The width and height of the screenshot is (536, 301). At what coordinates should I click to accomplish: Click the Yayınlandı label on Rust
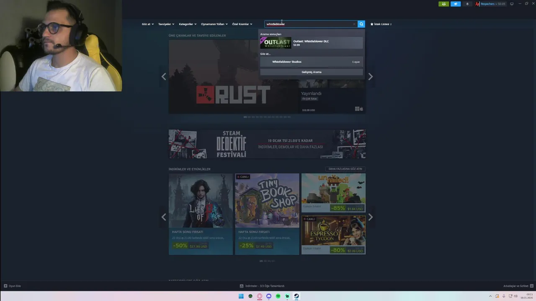point(311,94)
